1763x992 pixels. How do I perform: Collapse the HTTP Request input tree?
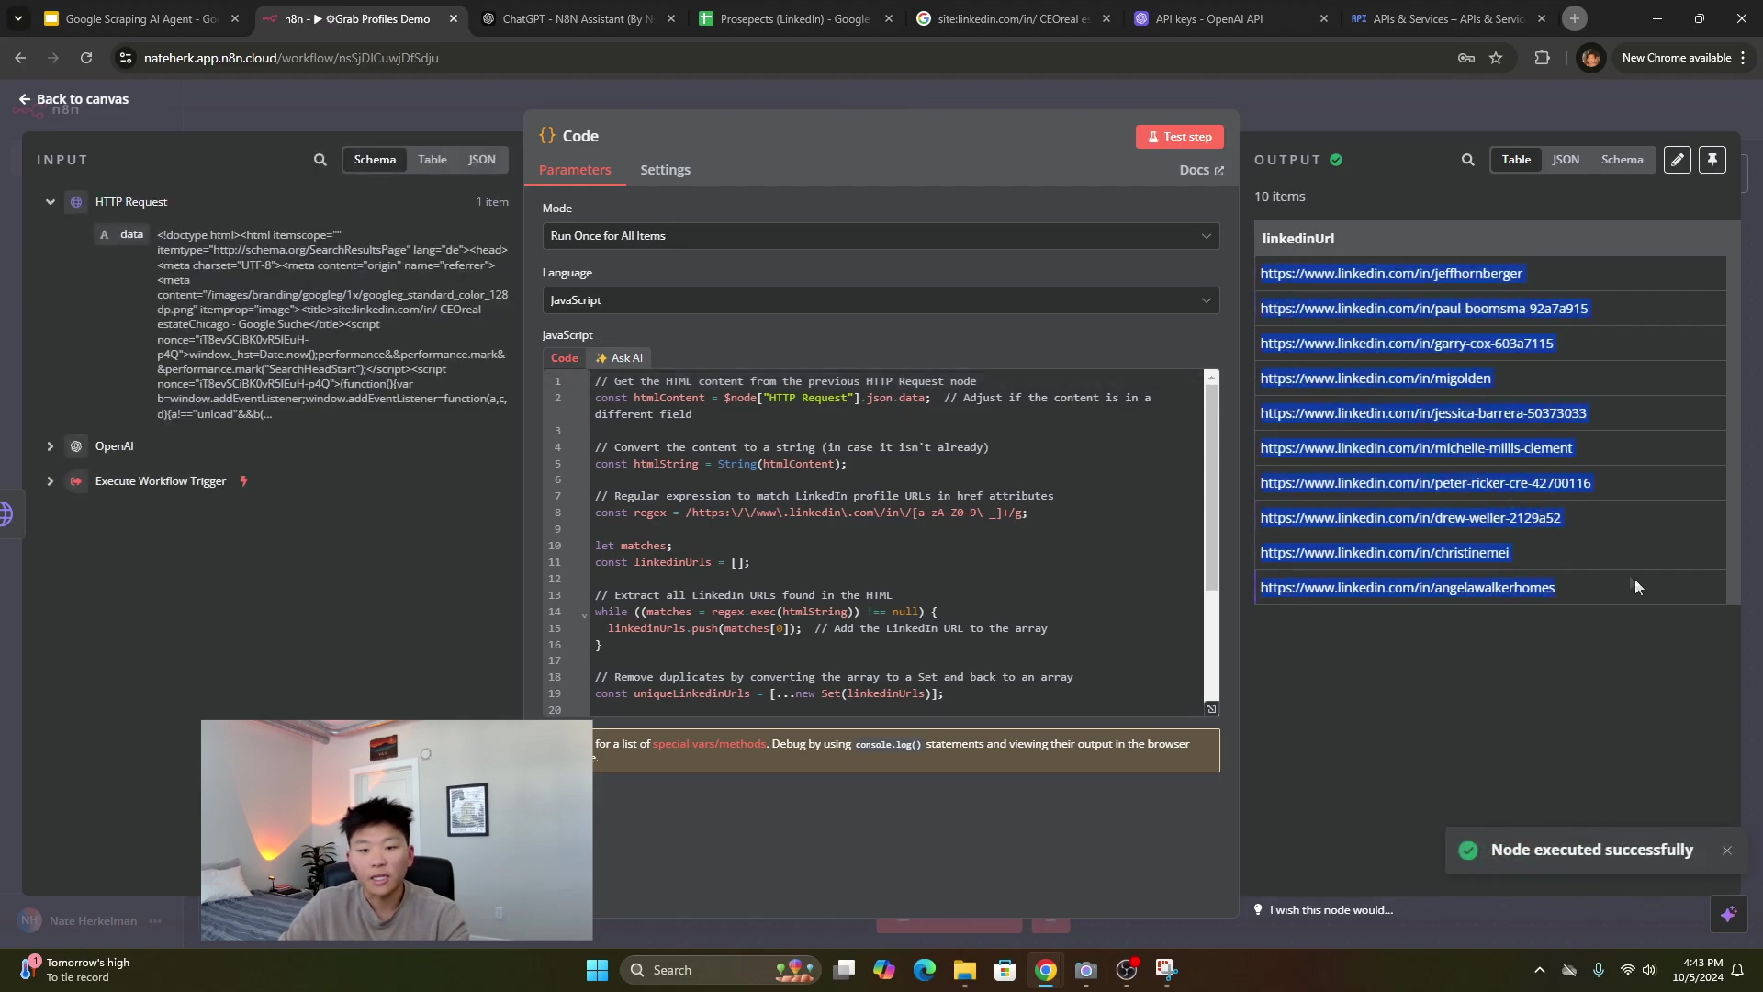pyautogui.click(x=51, y=202)
